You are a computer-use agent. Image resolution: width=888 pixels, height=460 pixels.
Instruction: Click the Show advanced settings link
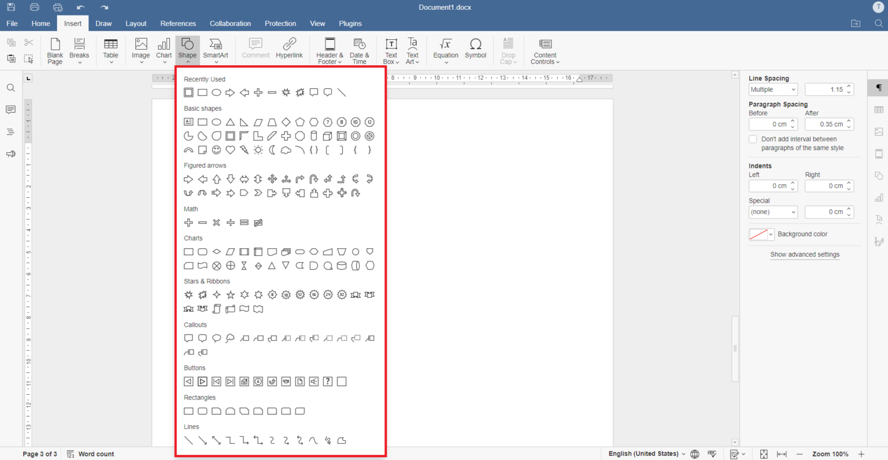pos(805,255)
